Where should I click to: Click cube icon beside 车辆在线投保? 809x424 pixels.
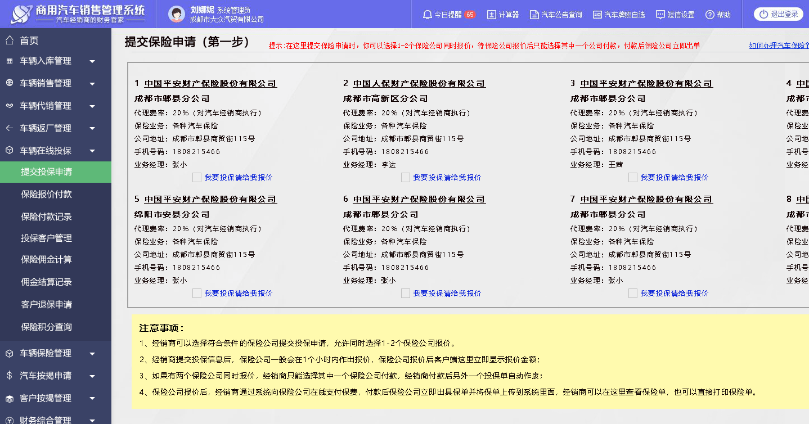pyautogui.click(x=10, y=151)
